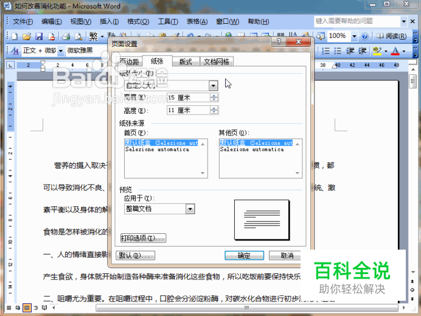
Task: Apply yellow highlight color
Action: tap(377, 51)
